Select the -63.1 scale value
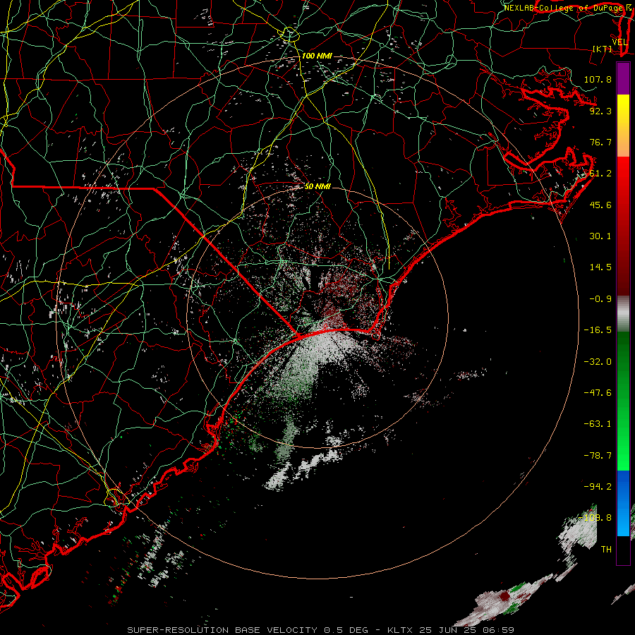The width and height of the screenshot is (635, 635). [x=598, y=424]
